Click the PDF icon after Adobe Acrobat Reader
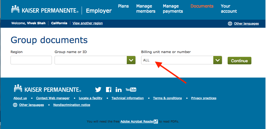 (156, 121)
